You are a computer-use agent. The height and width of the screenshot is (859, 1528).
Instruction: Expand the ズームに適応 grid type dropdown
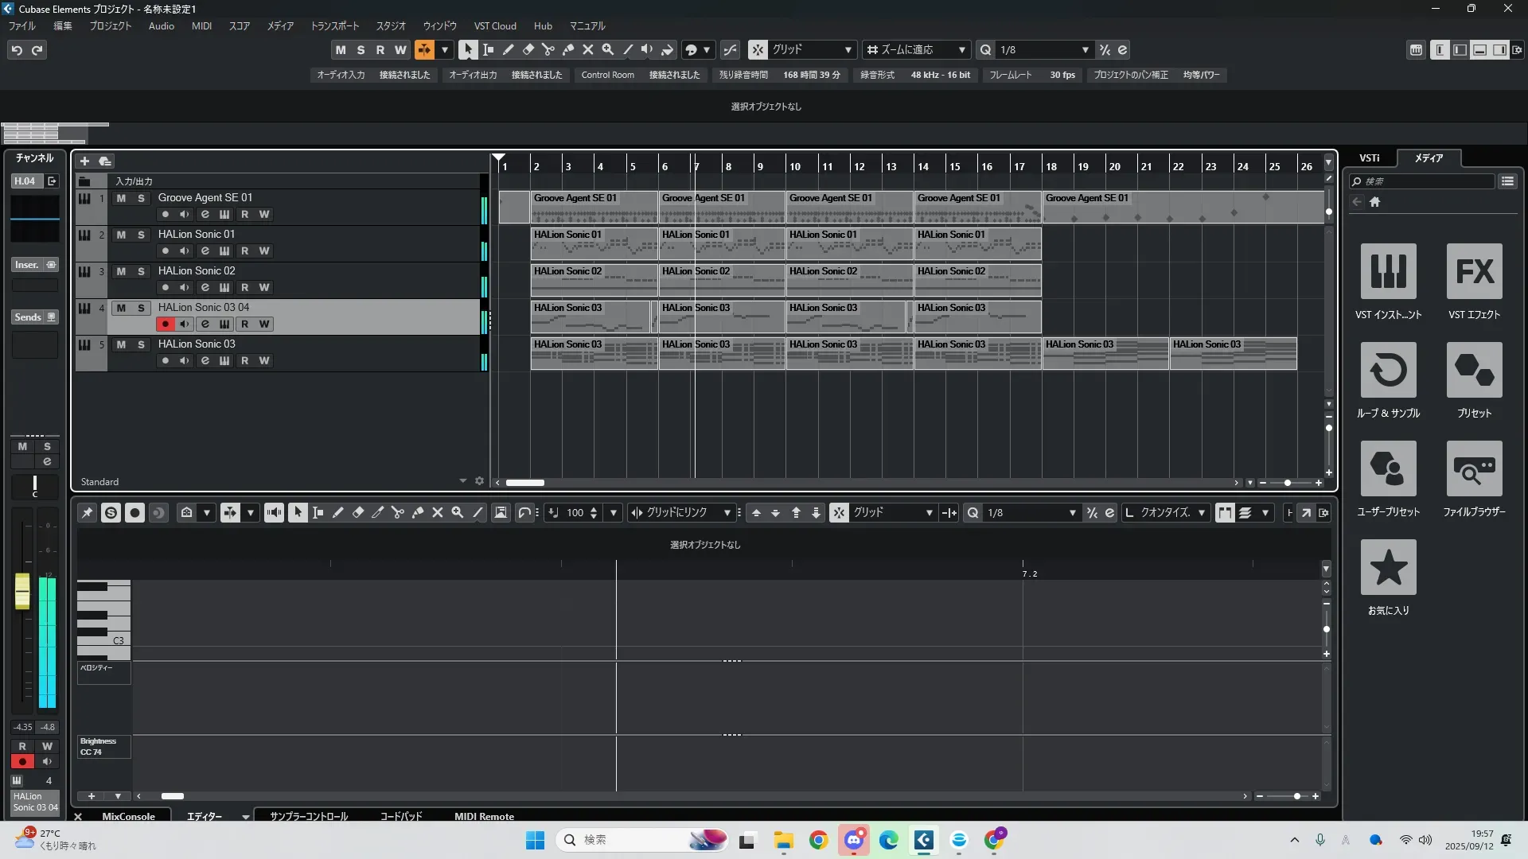coord(961,50)
